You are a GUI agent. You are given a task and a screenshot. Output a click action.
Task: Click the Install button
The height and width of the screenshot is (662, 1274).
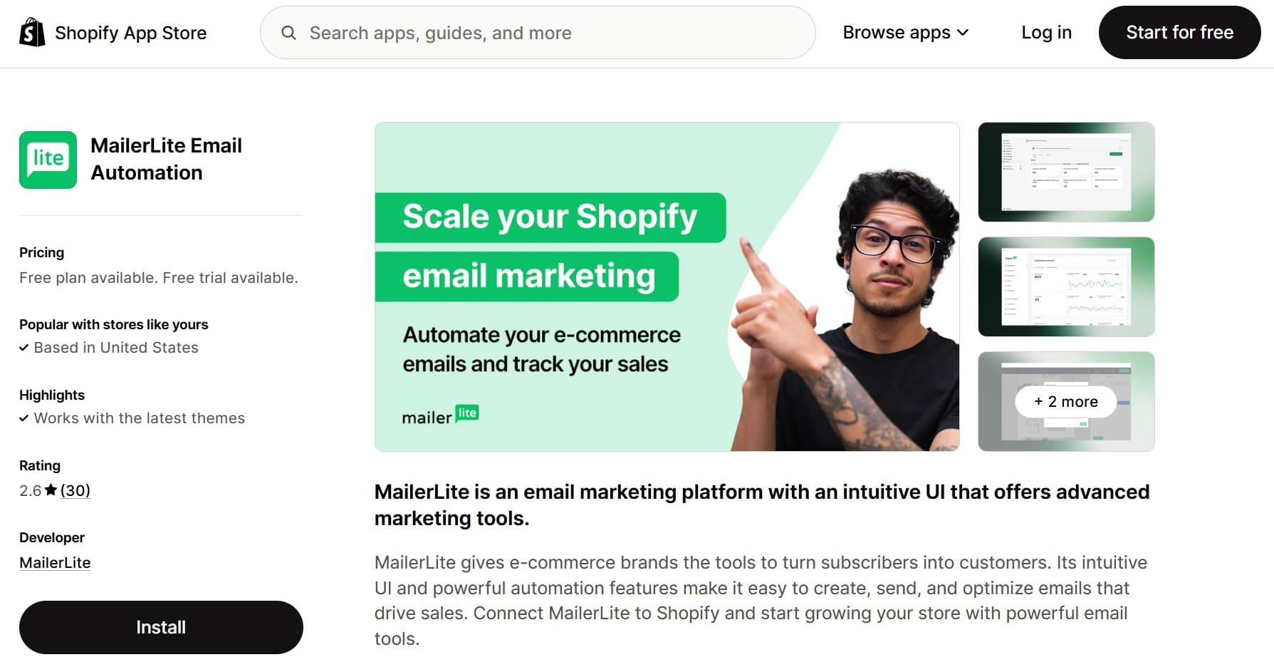point(160,627)
